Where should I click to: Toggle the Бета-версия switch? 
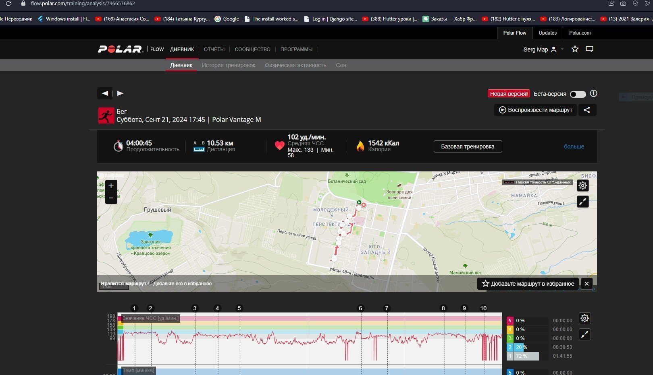(x=578, y=94)
